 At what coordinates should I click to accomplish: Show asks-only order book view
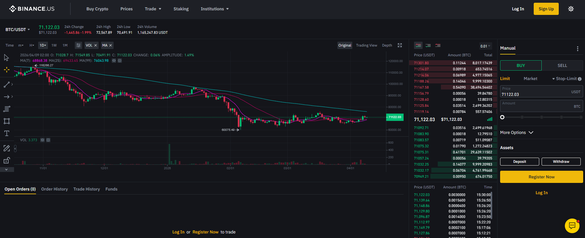[x=438, y=45]
